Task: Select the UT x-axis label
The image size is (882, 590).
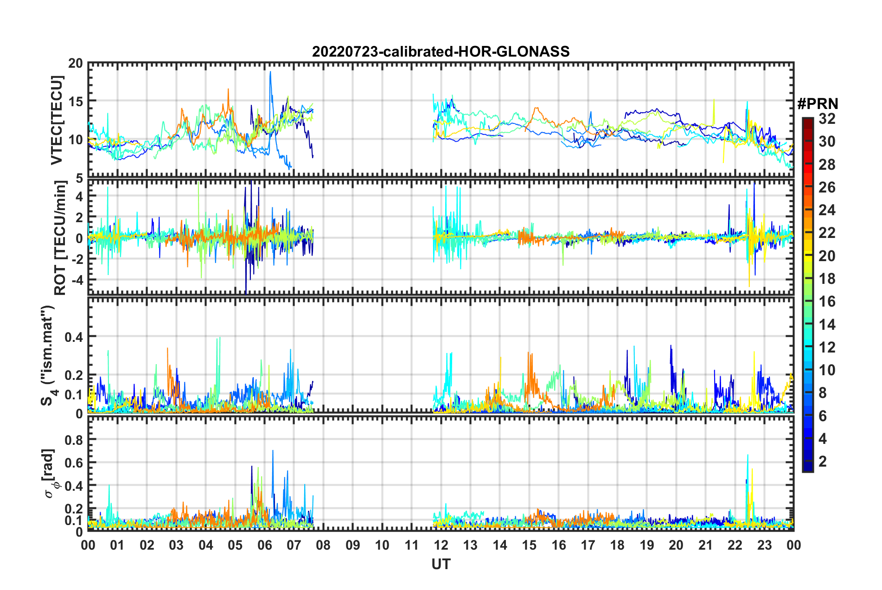Action: [x=441, y=564]
